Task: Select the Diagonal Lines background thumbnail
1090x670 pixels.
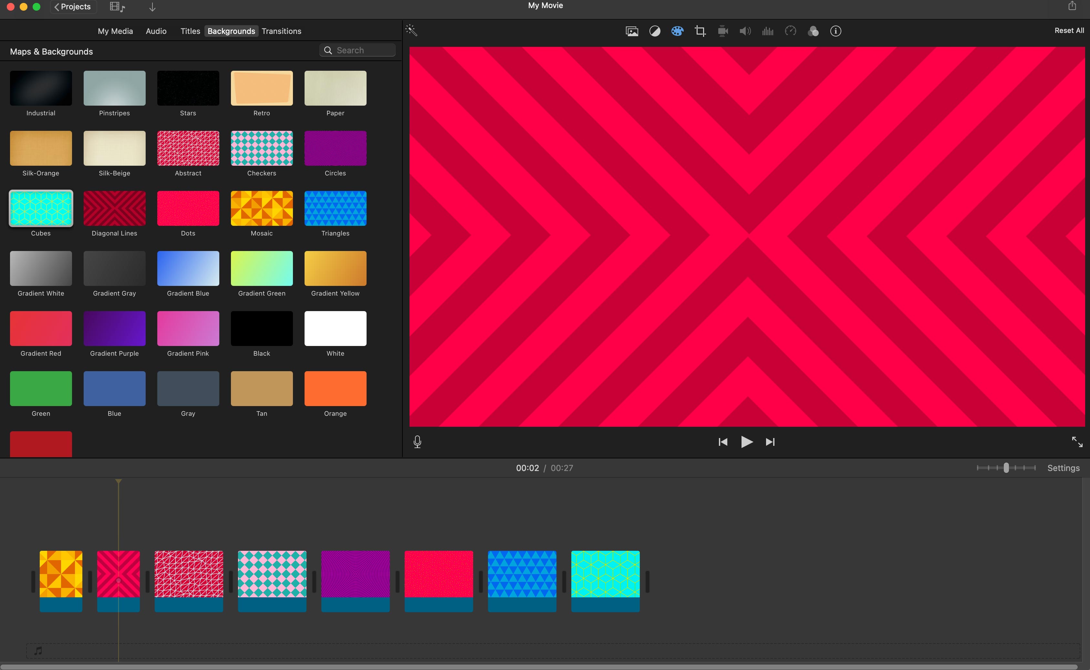Action: 114,208
